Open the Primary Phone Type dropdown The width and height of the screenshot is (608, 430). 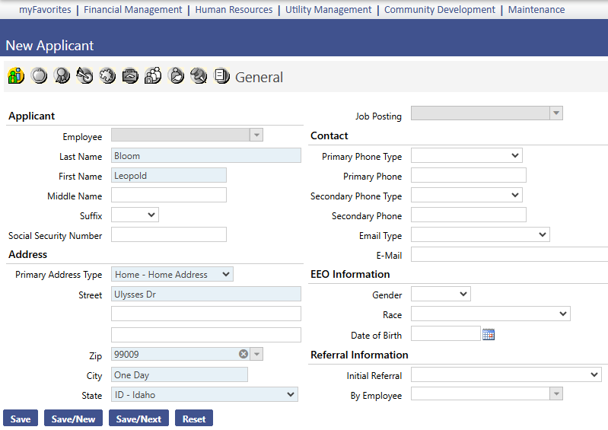tap(467, 155)
